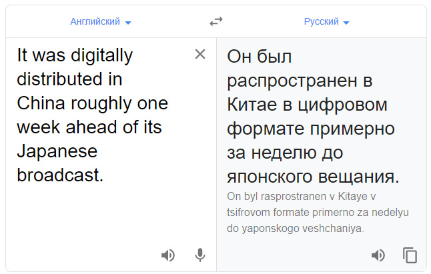431x274 pixels.
Task: Click the transliteration line starting "On byl"
Action: (302, 196)
